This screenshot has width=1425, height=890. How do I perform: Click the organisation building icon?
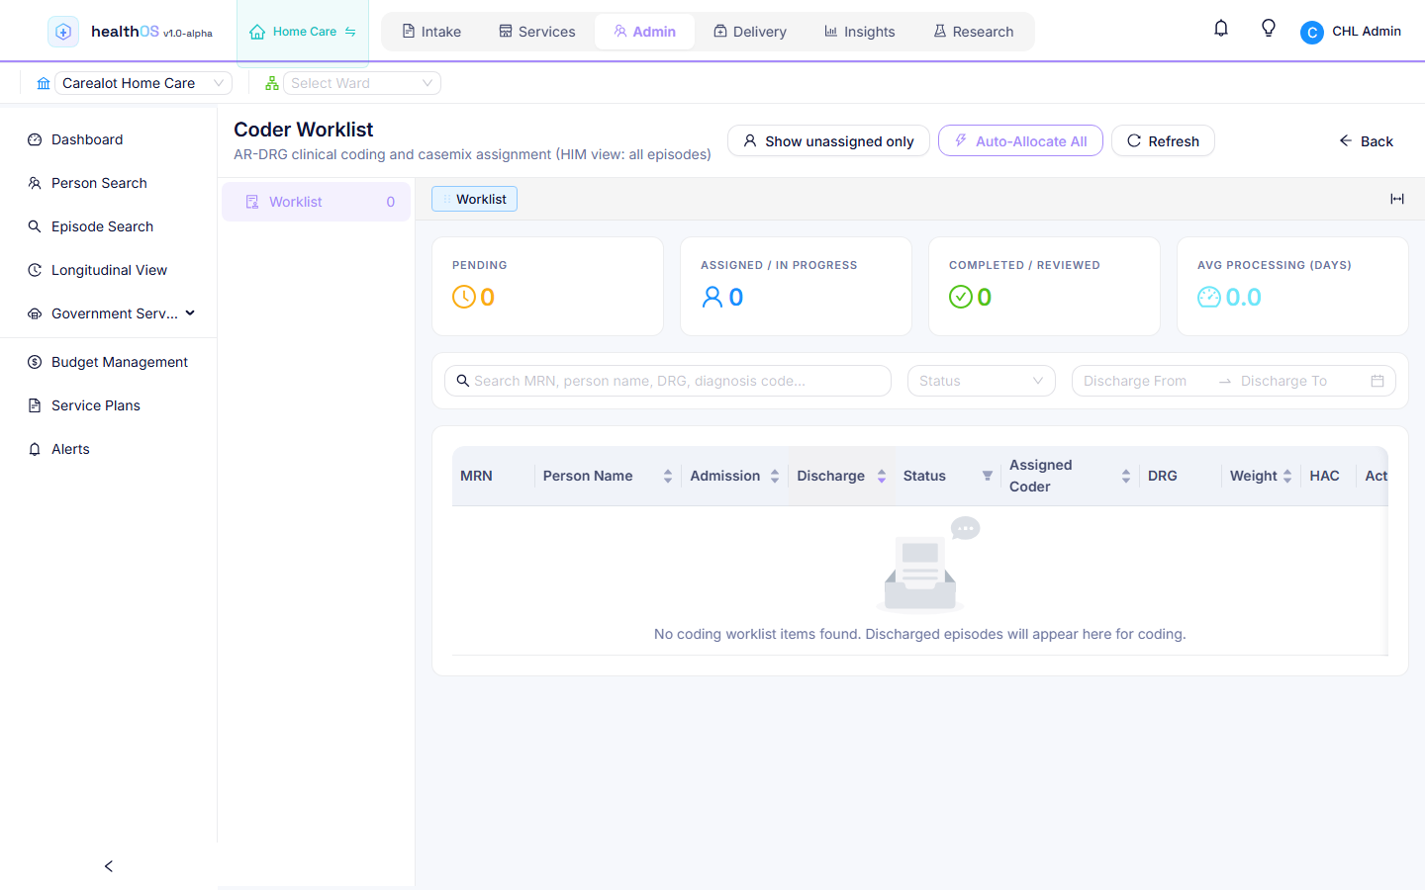point(44,83)
